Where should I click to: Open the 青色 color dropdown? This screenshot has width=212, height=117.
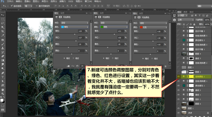[75, 27]
